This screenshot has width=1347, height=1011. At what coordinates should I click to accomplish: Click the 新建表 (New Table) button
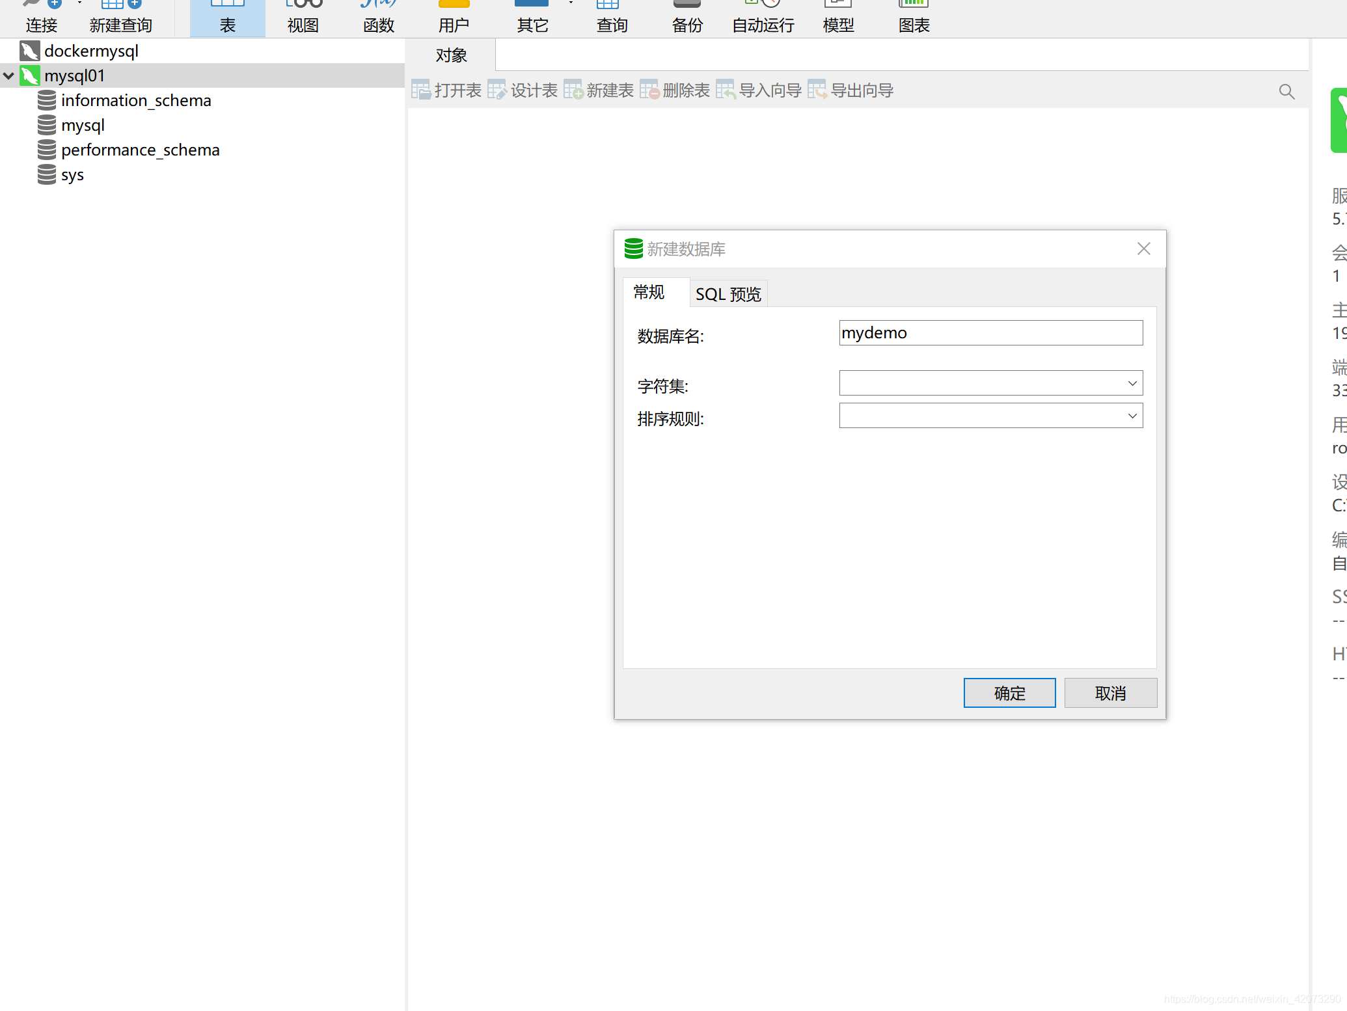tap(599, 90)
